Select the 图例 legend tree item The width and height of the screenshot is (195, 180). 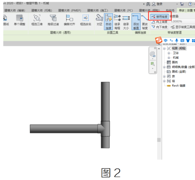click(x=175, y=62)
